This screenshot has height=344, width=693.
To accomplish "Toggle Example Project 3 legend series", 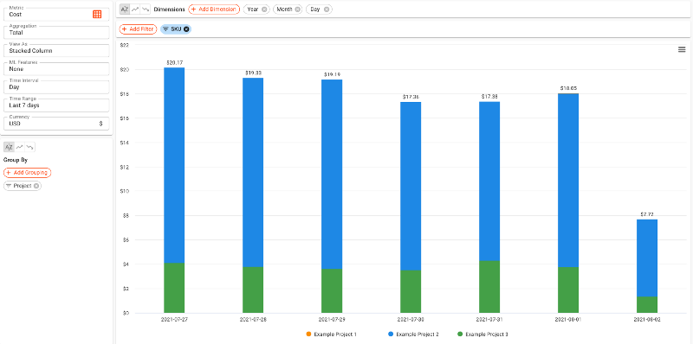I will pyautogui.click(x=483, y=334).
